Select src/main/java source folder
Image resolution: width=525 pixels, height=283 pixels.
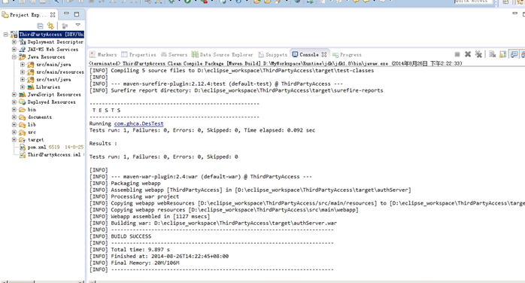(x=53, y=64)
